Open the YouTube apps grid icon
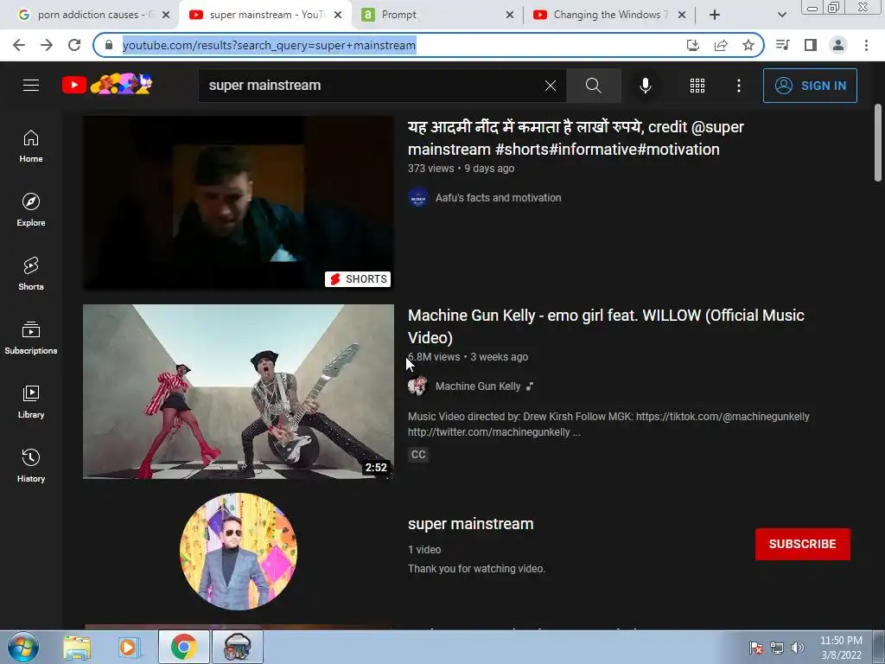This screenshot has height=664, width=885. tap(697, 86)
